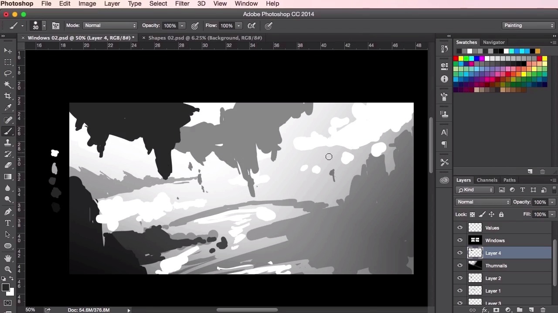Image resolution: width=558 pixels, height=313 pixels.
Task: Select the Lasso tool
Action: pyautogui.click(x=8, y=73)
